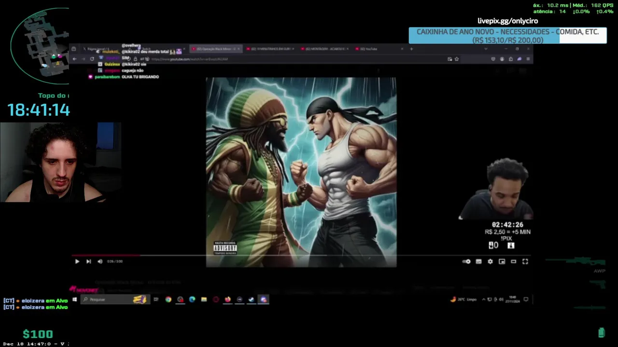The height and width of the screenshot is (347, 618).
Task: Go forward in browser history
Action: coord(83,59)
